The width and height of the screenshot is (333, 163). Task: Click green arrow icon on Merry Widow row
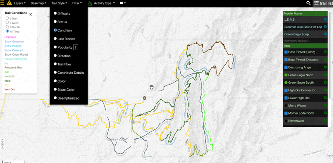point(325,105)
